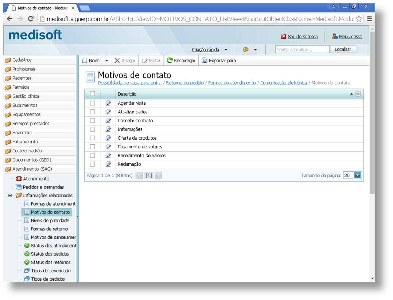
Task: Select the checkbox next to Informações
Action: 92,129
